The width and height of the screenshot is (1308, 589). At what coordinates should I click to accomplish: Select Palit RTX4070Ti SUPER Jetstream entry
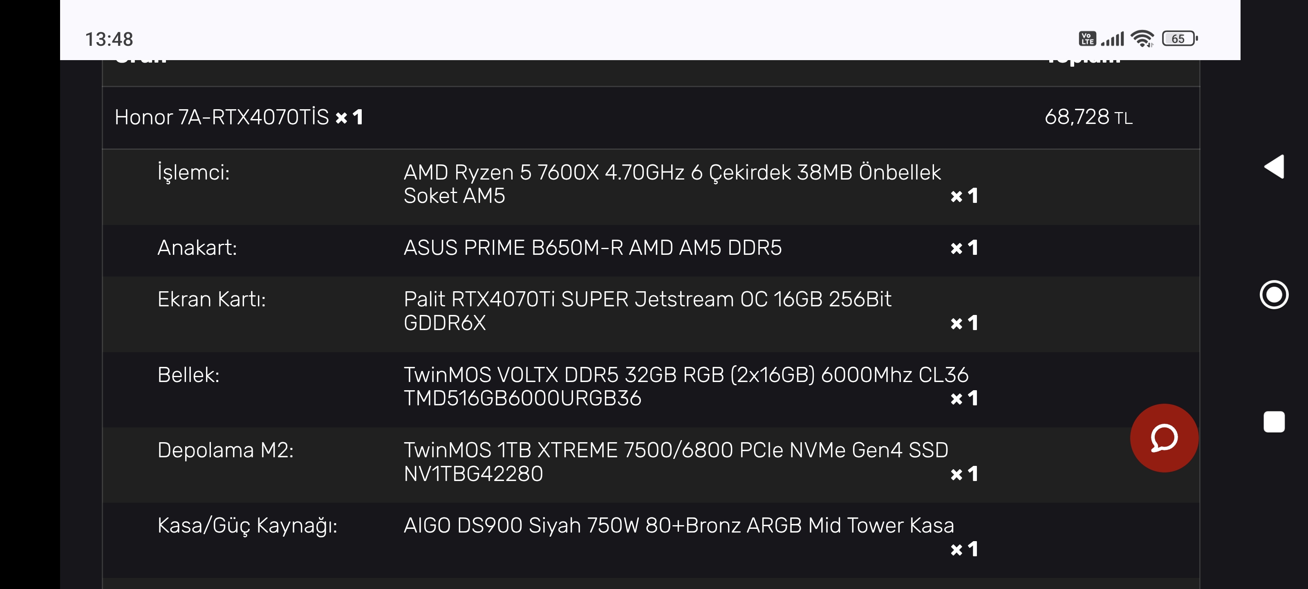coord(647,311)
